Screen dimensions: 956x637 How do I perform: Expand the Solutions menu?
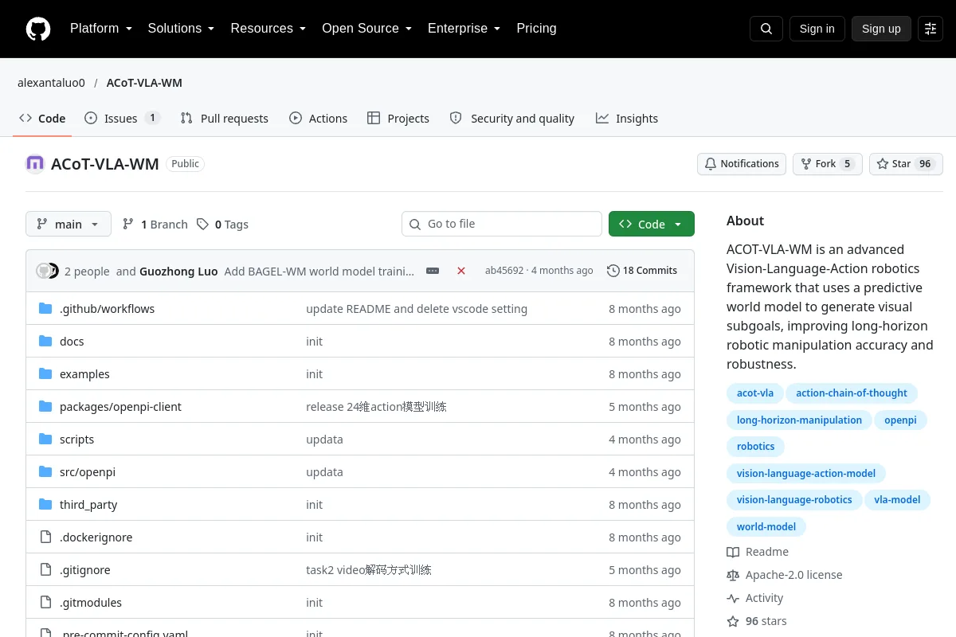coord(181,29)
